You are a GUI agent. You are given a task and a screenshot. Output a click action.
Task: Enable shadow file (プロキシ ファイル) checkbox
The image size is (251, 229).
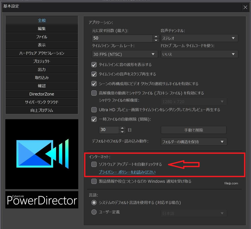coord(94,93)
